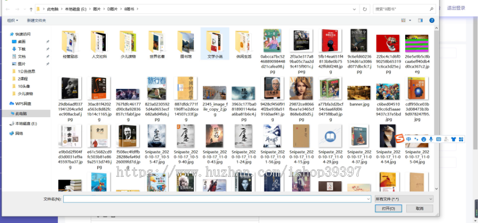Select the 经管励志 folder
The width and height of the screenshot is (478, 223).
click(x=71, y=44)
